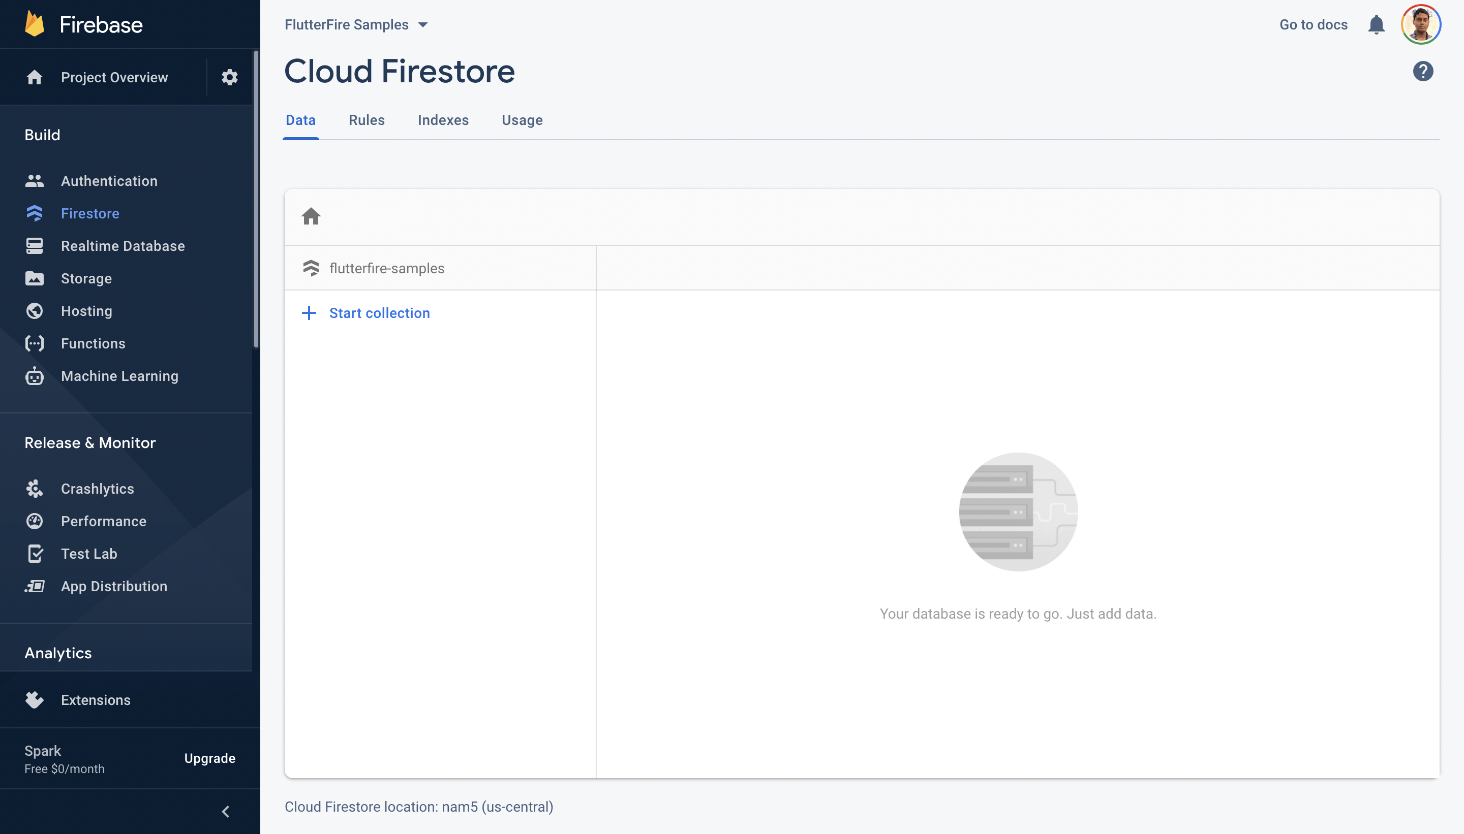Click the Authentication people icon

point(35,181)
